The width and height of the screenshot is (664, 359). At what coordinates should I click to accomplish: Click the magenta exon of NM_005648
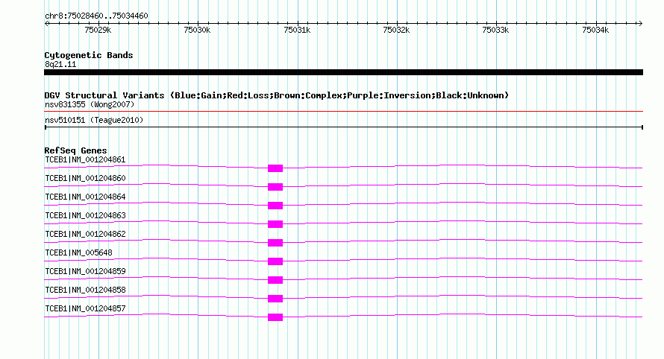[275, 261]
